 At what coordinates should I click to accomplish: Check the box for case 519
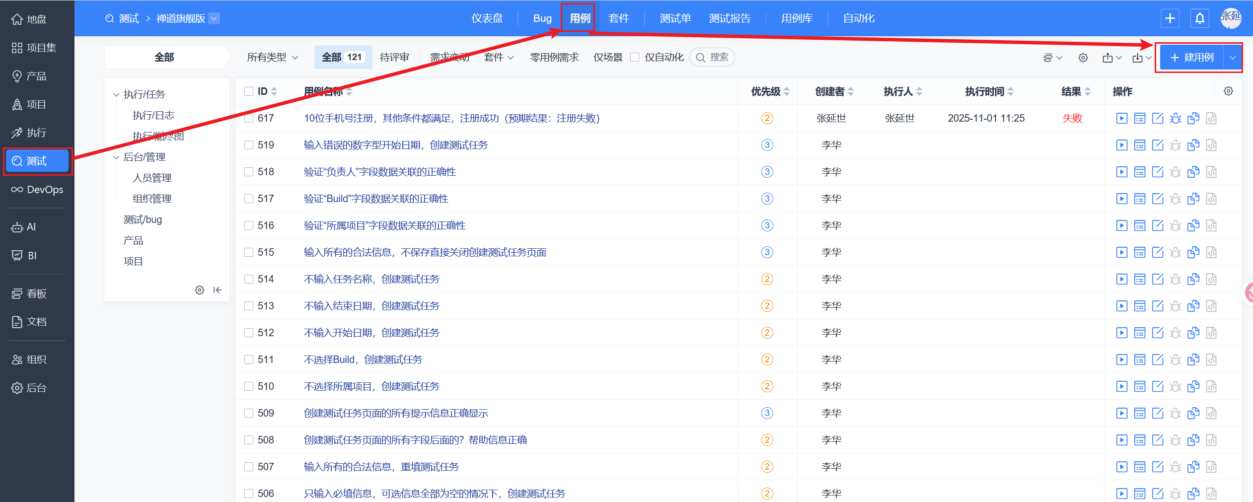(x=249, y=145)
